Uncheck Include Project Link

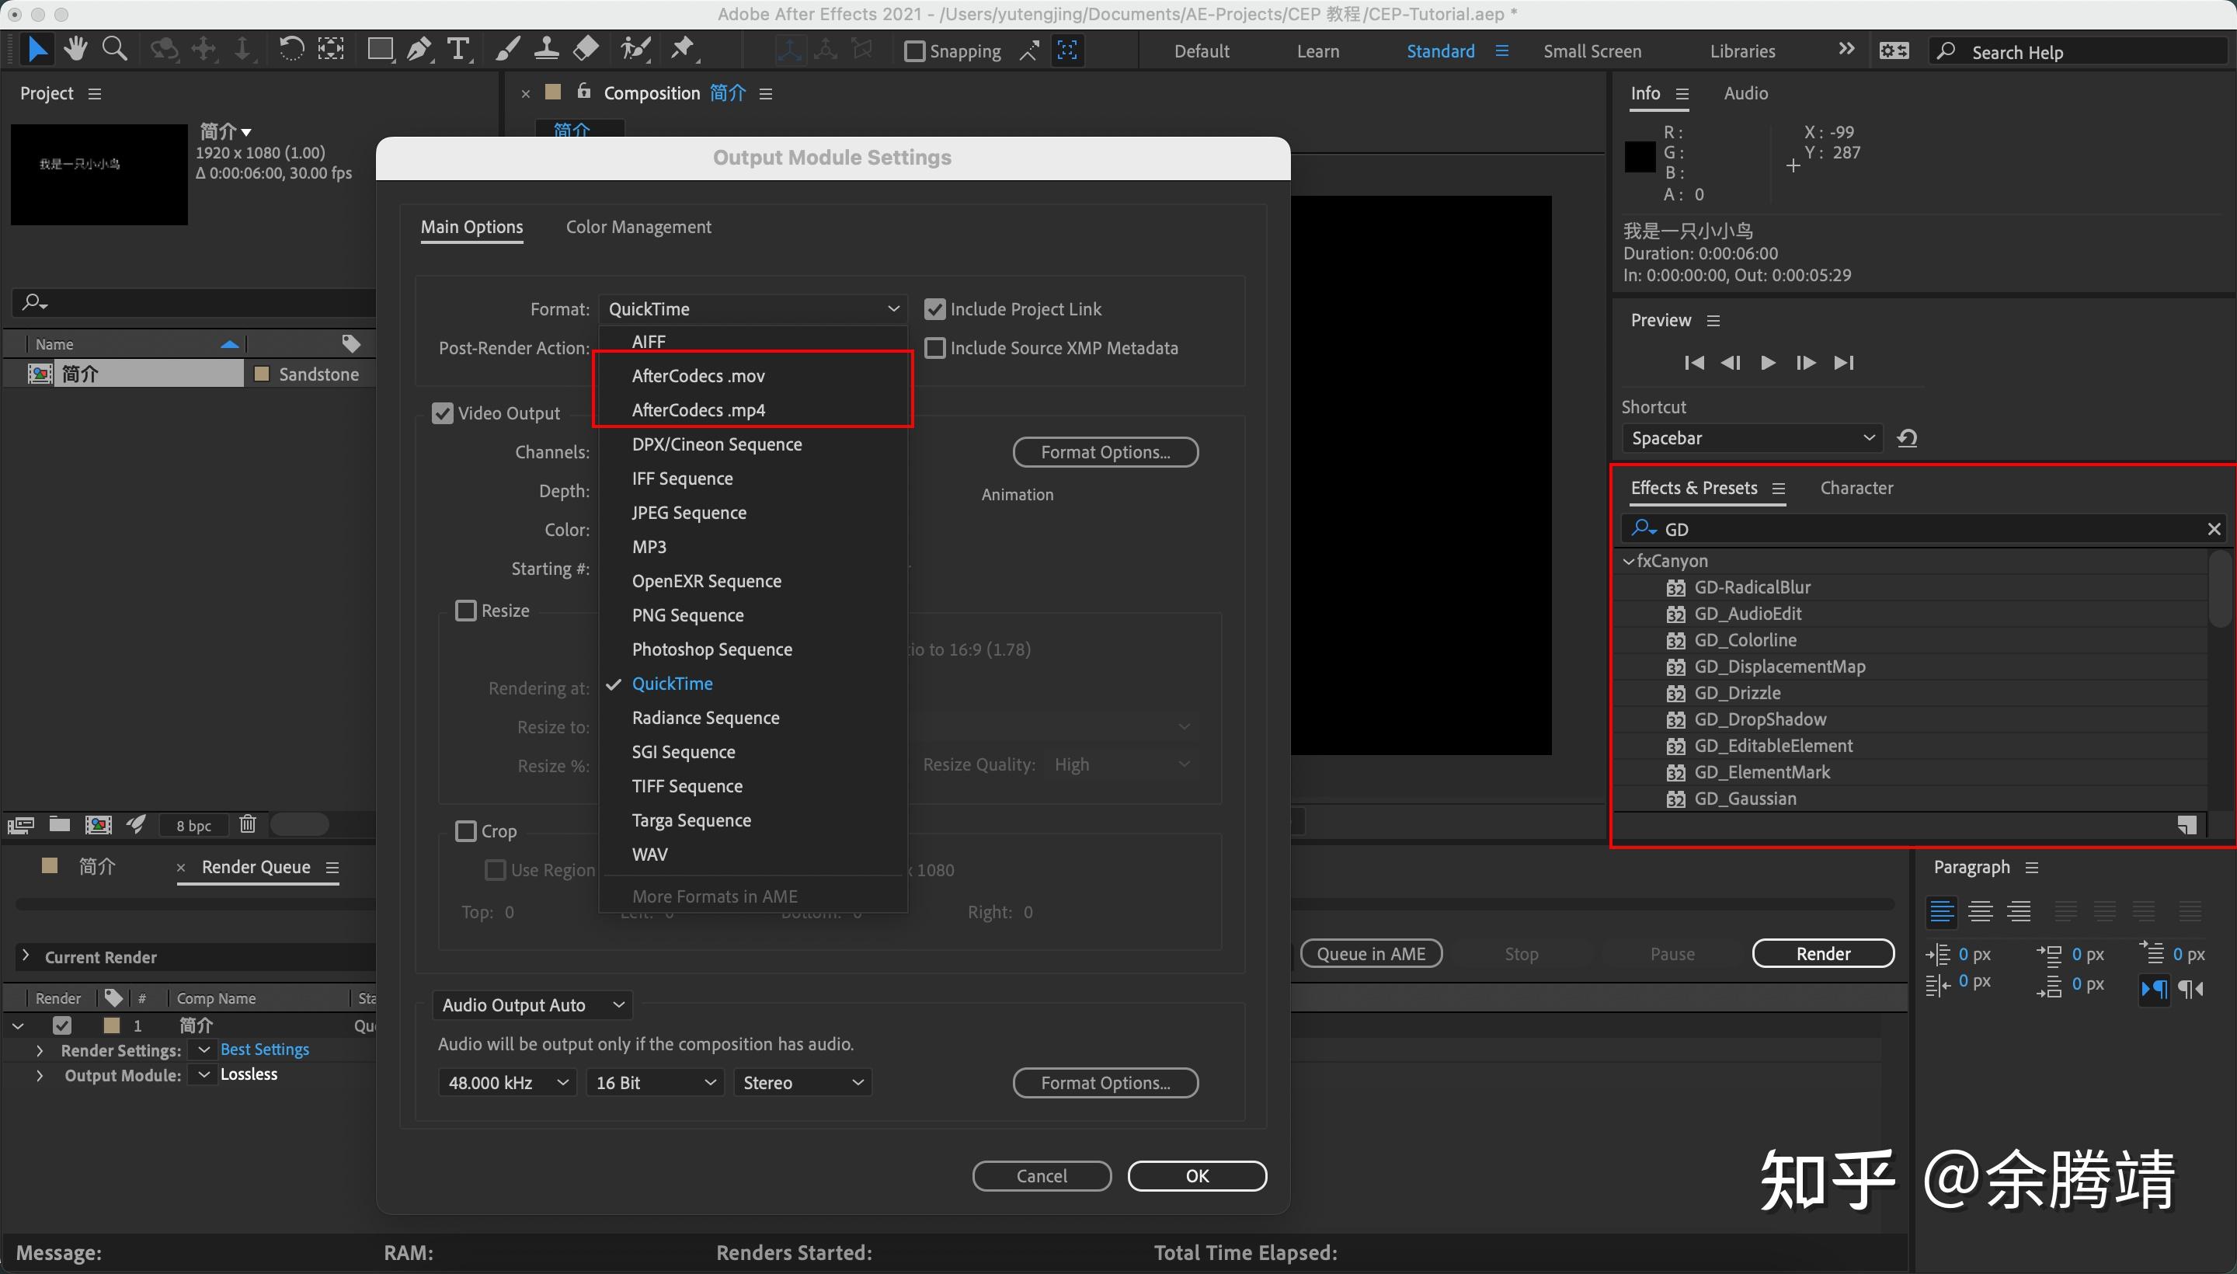click(935, 310)
